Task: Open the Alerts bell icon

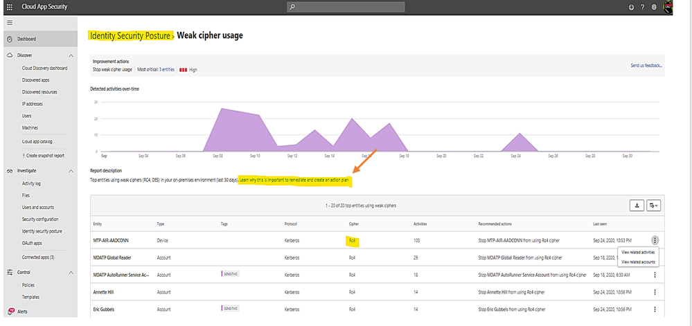Action: [x=10, y=311]
